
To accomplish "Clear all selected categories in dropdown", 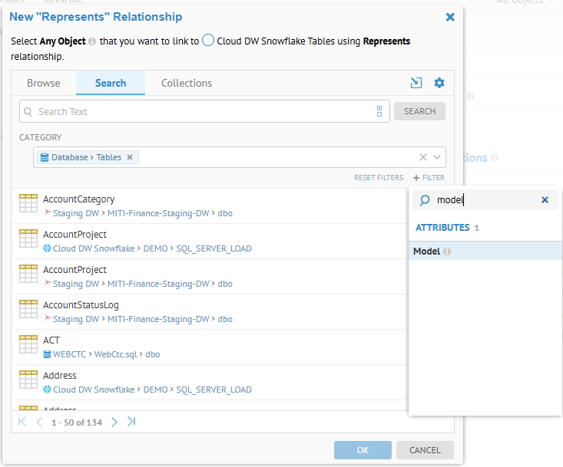I will (x=422, y=157).
